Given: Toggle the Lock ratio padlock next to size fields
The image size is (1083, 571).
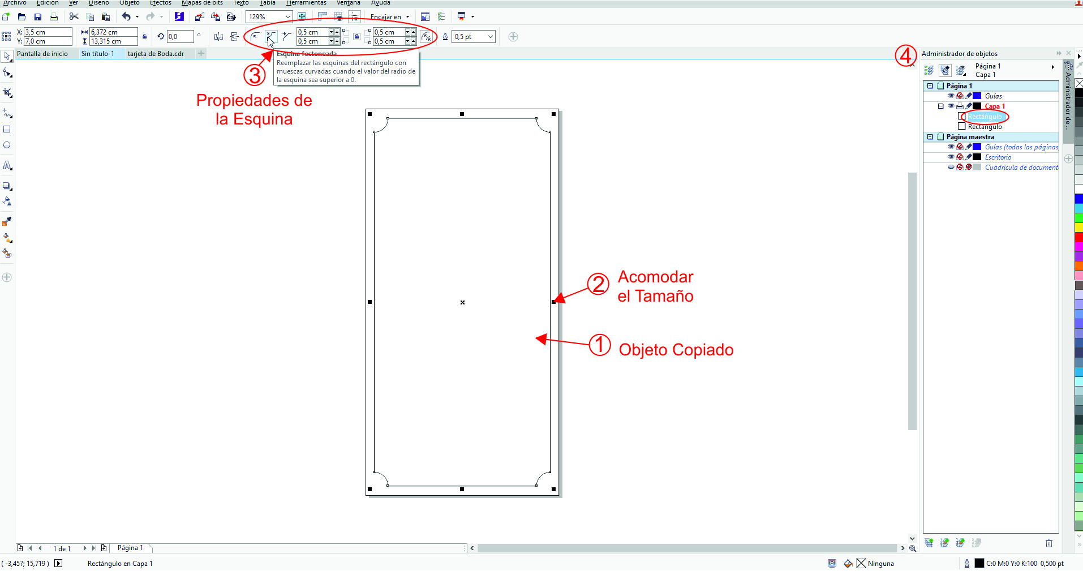Looking at the screenshot, I should 145,37.
